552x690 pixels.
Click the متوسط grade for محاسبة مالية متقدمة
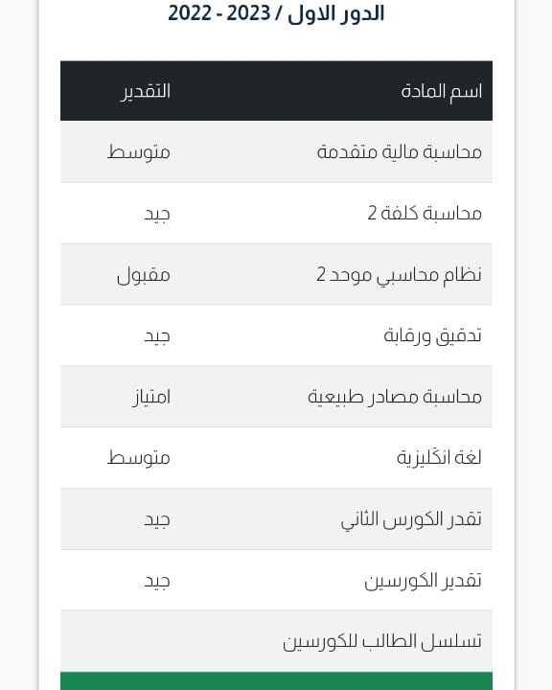pyautogui.click(x=139, y=152)
